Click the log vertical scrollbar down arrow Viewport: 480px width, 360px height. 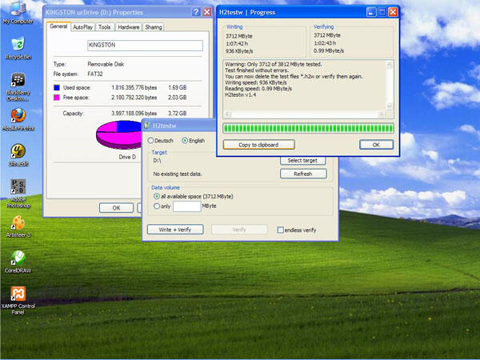click(x=390, y=106)
